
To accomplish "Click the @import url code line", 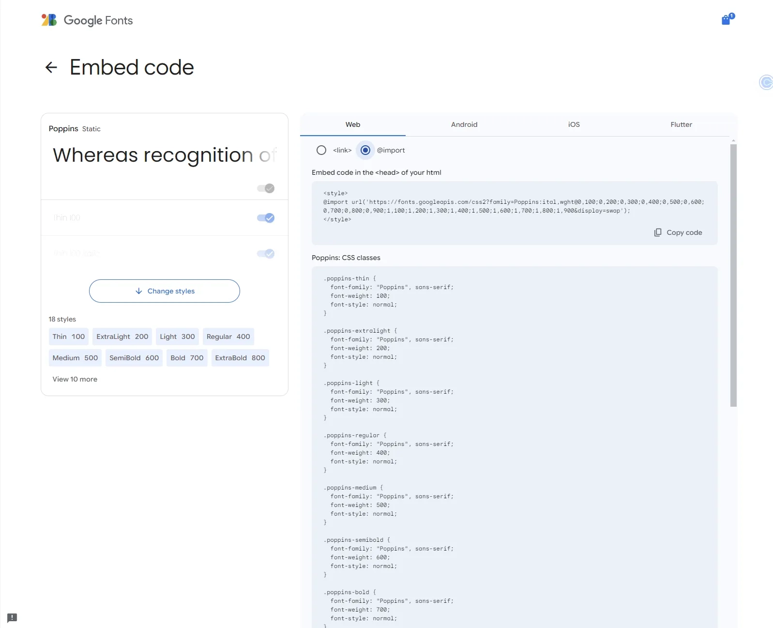I will click(514, 206).
